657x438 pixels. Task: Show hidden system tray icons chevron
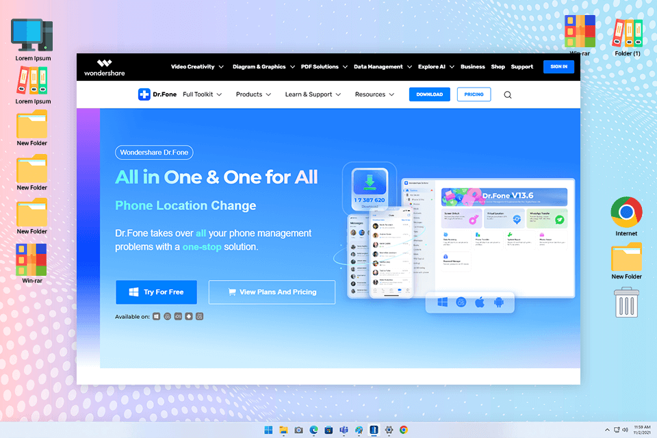(607, 430)
